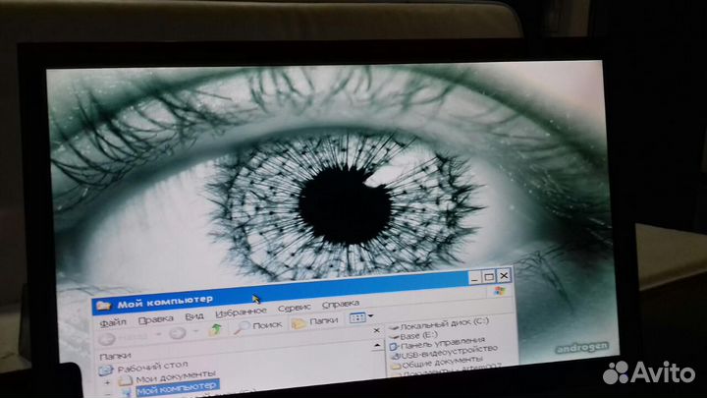
Task: Open the Views dropdown arrow
Action: [372, 317]
